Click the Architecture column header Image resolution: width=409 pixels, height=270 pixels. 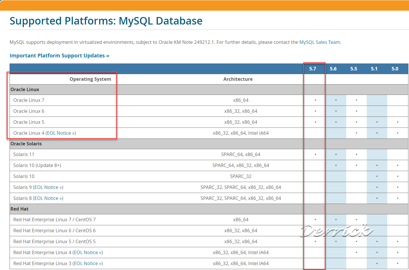(x=238, y=79)
